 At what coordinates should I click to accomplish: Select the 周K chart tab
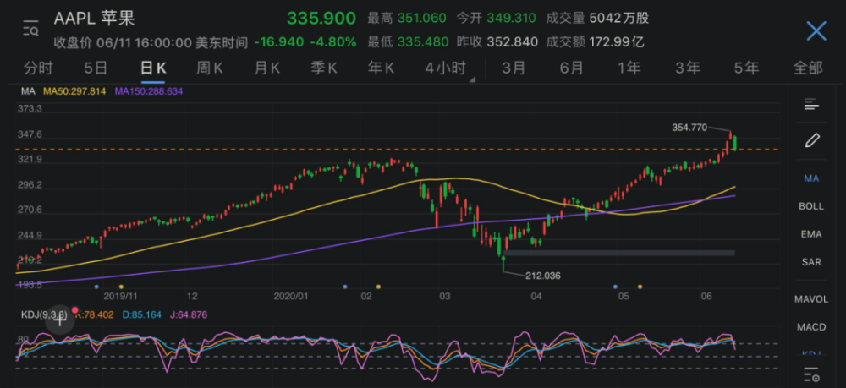point(209,68)
